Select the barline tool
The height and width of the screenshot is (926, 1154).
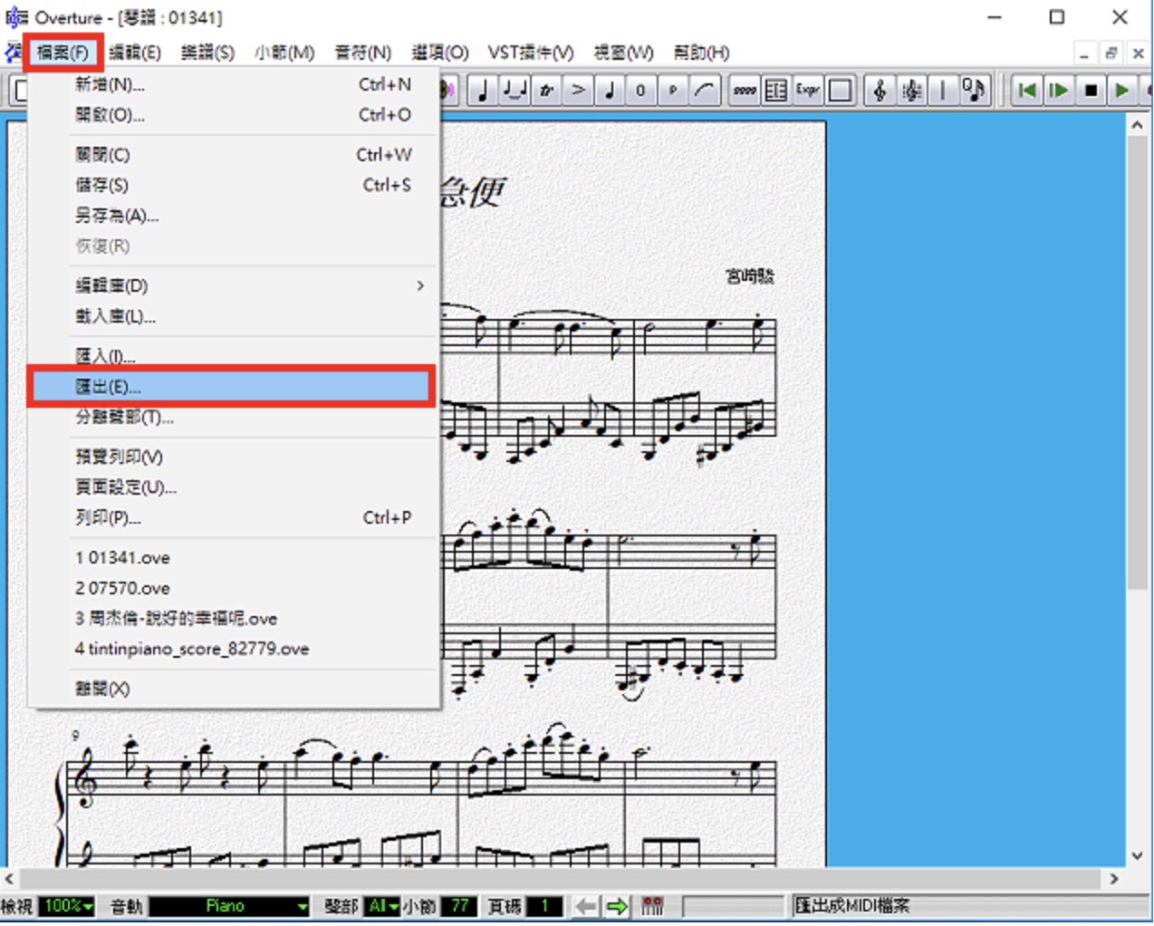coord(942,91)
